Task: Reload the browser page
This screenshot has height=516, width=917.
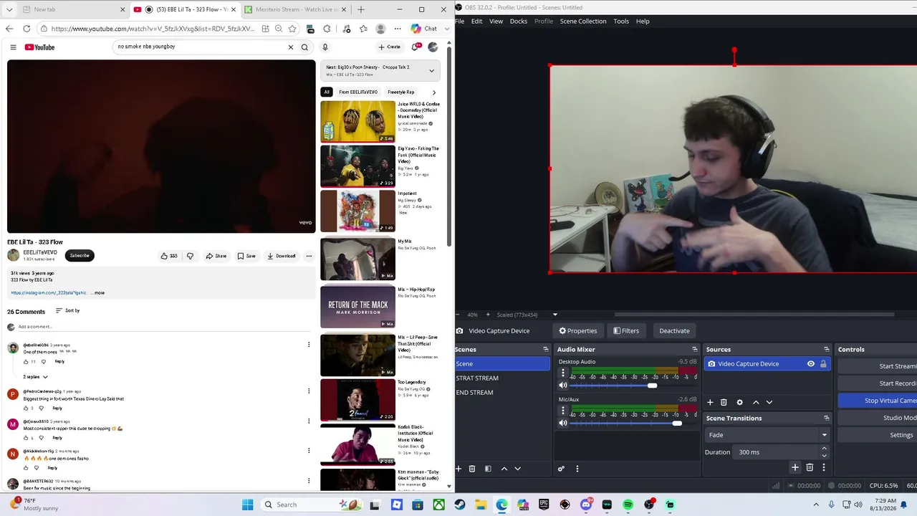Action: point(27,29)
